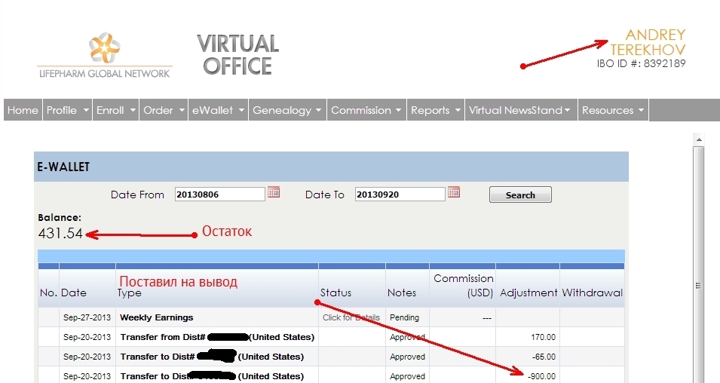Open the Genealogy dropdown menu

(x=287, y=110)
